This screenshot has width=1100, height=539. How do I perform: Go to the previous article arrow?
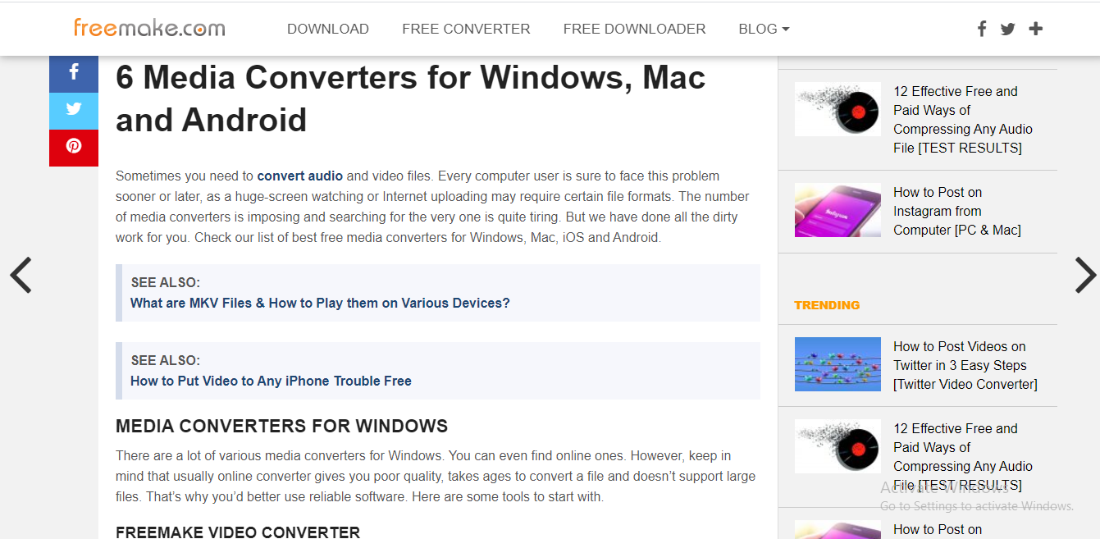(21, 275)
